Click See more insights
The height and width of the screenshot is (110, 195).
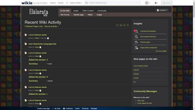(161, 51)
